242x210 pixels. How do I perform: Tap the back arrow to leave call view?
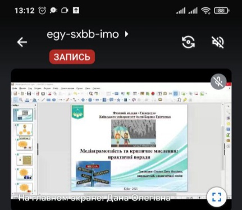click(x=22, y=42)
